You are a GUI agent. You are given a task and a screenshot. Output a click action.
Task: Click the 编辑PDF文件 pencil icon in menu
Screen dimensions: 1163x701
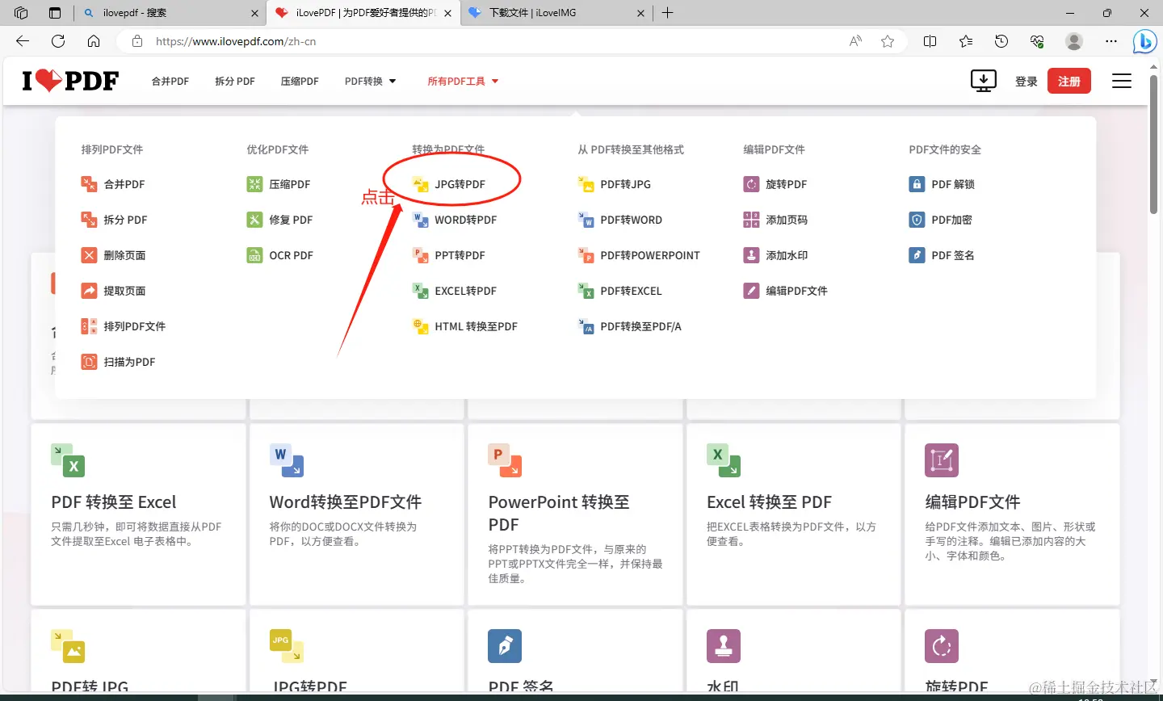751,291
